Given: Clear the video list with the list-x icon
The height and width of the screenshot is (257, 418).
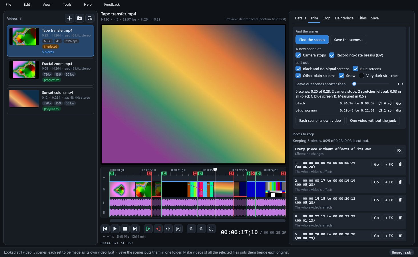Looking at the screenshot, I should click(x=90, y=18).
